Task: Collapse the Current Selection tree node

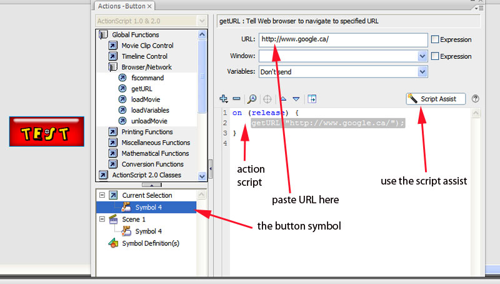Action: [x=101, y=196]
